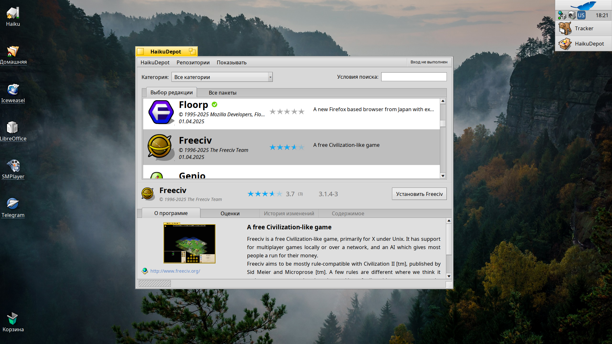612x344 pixels.
Task: Click the Freeciv website globe icon
Action: click(145, 271)
